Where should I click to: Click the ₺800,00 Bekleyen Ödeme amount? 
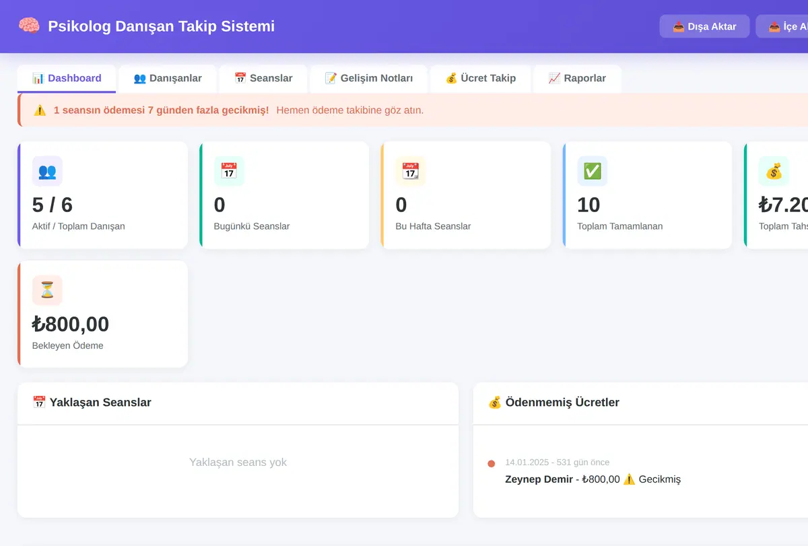[x=71, y=324]
